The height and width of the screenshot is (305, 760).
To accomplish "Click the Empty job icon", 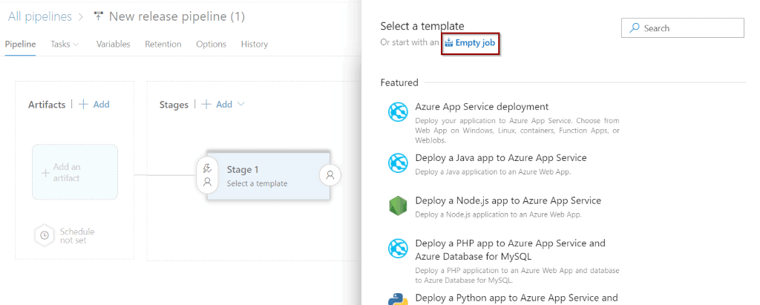I will click(449, 43).
